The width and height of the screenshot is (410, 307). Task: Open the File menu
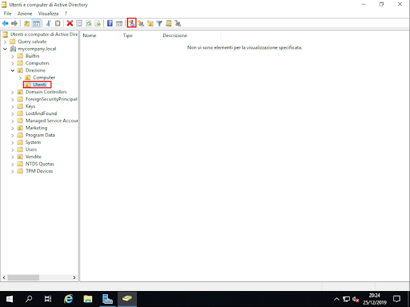8,13
